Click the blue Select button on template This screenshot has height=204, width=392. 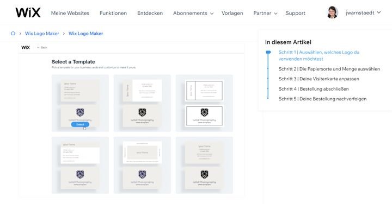tap(80, 124)
